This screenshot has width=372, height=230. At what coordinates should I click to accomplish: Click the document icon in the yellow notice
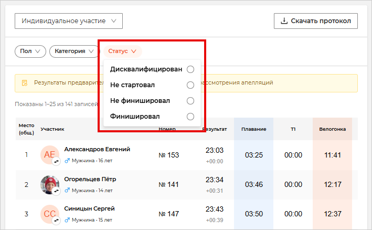25,83
